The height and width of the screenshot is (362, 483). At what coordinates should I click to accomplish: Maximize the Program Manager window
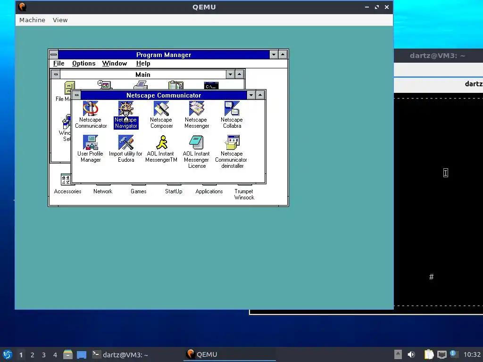[283, 55]
